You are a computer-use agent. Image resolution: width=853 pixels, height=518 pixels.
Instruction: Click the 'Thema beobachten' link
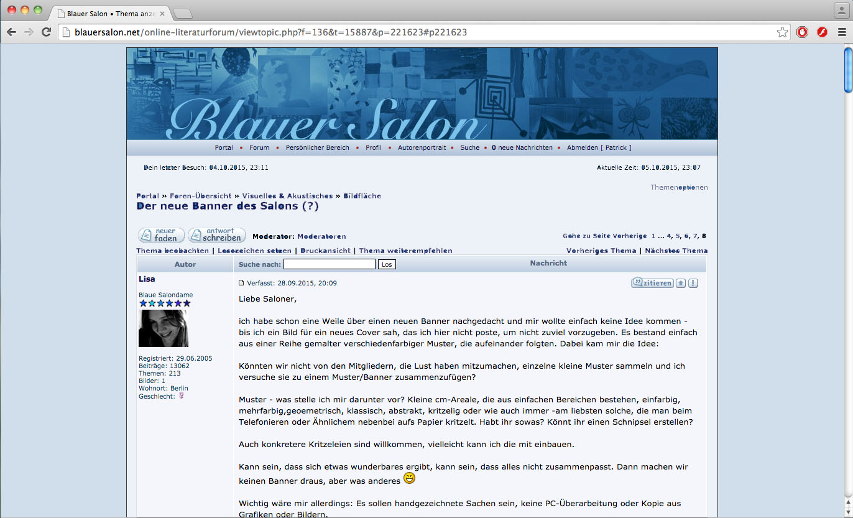click(x=172, y=251)
